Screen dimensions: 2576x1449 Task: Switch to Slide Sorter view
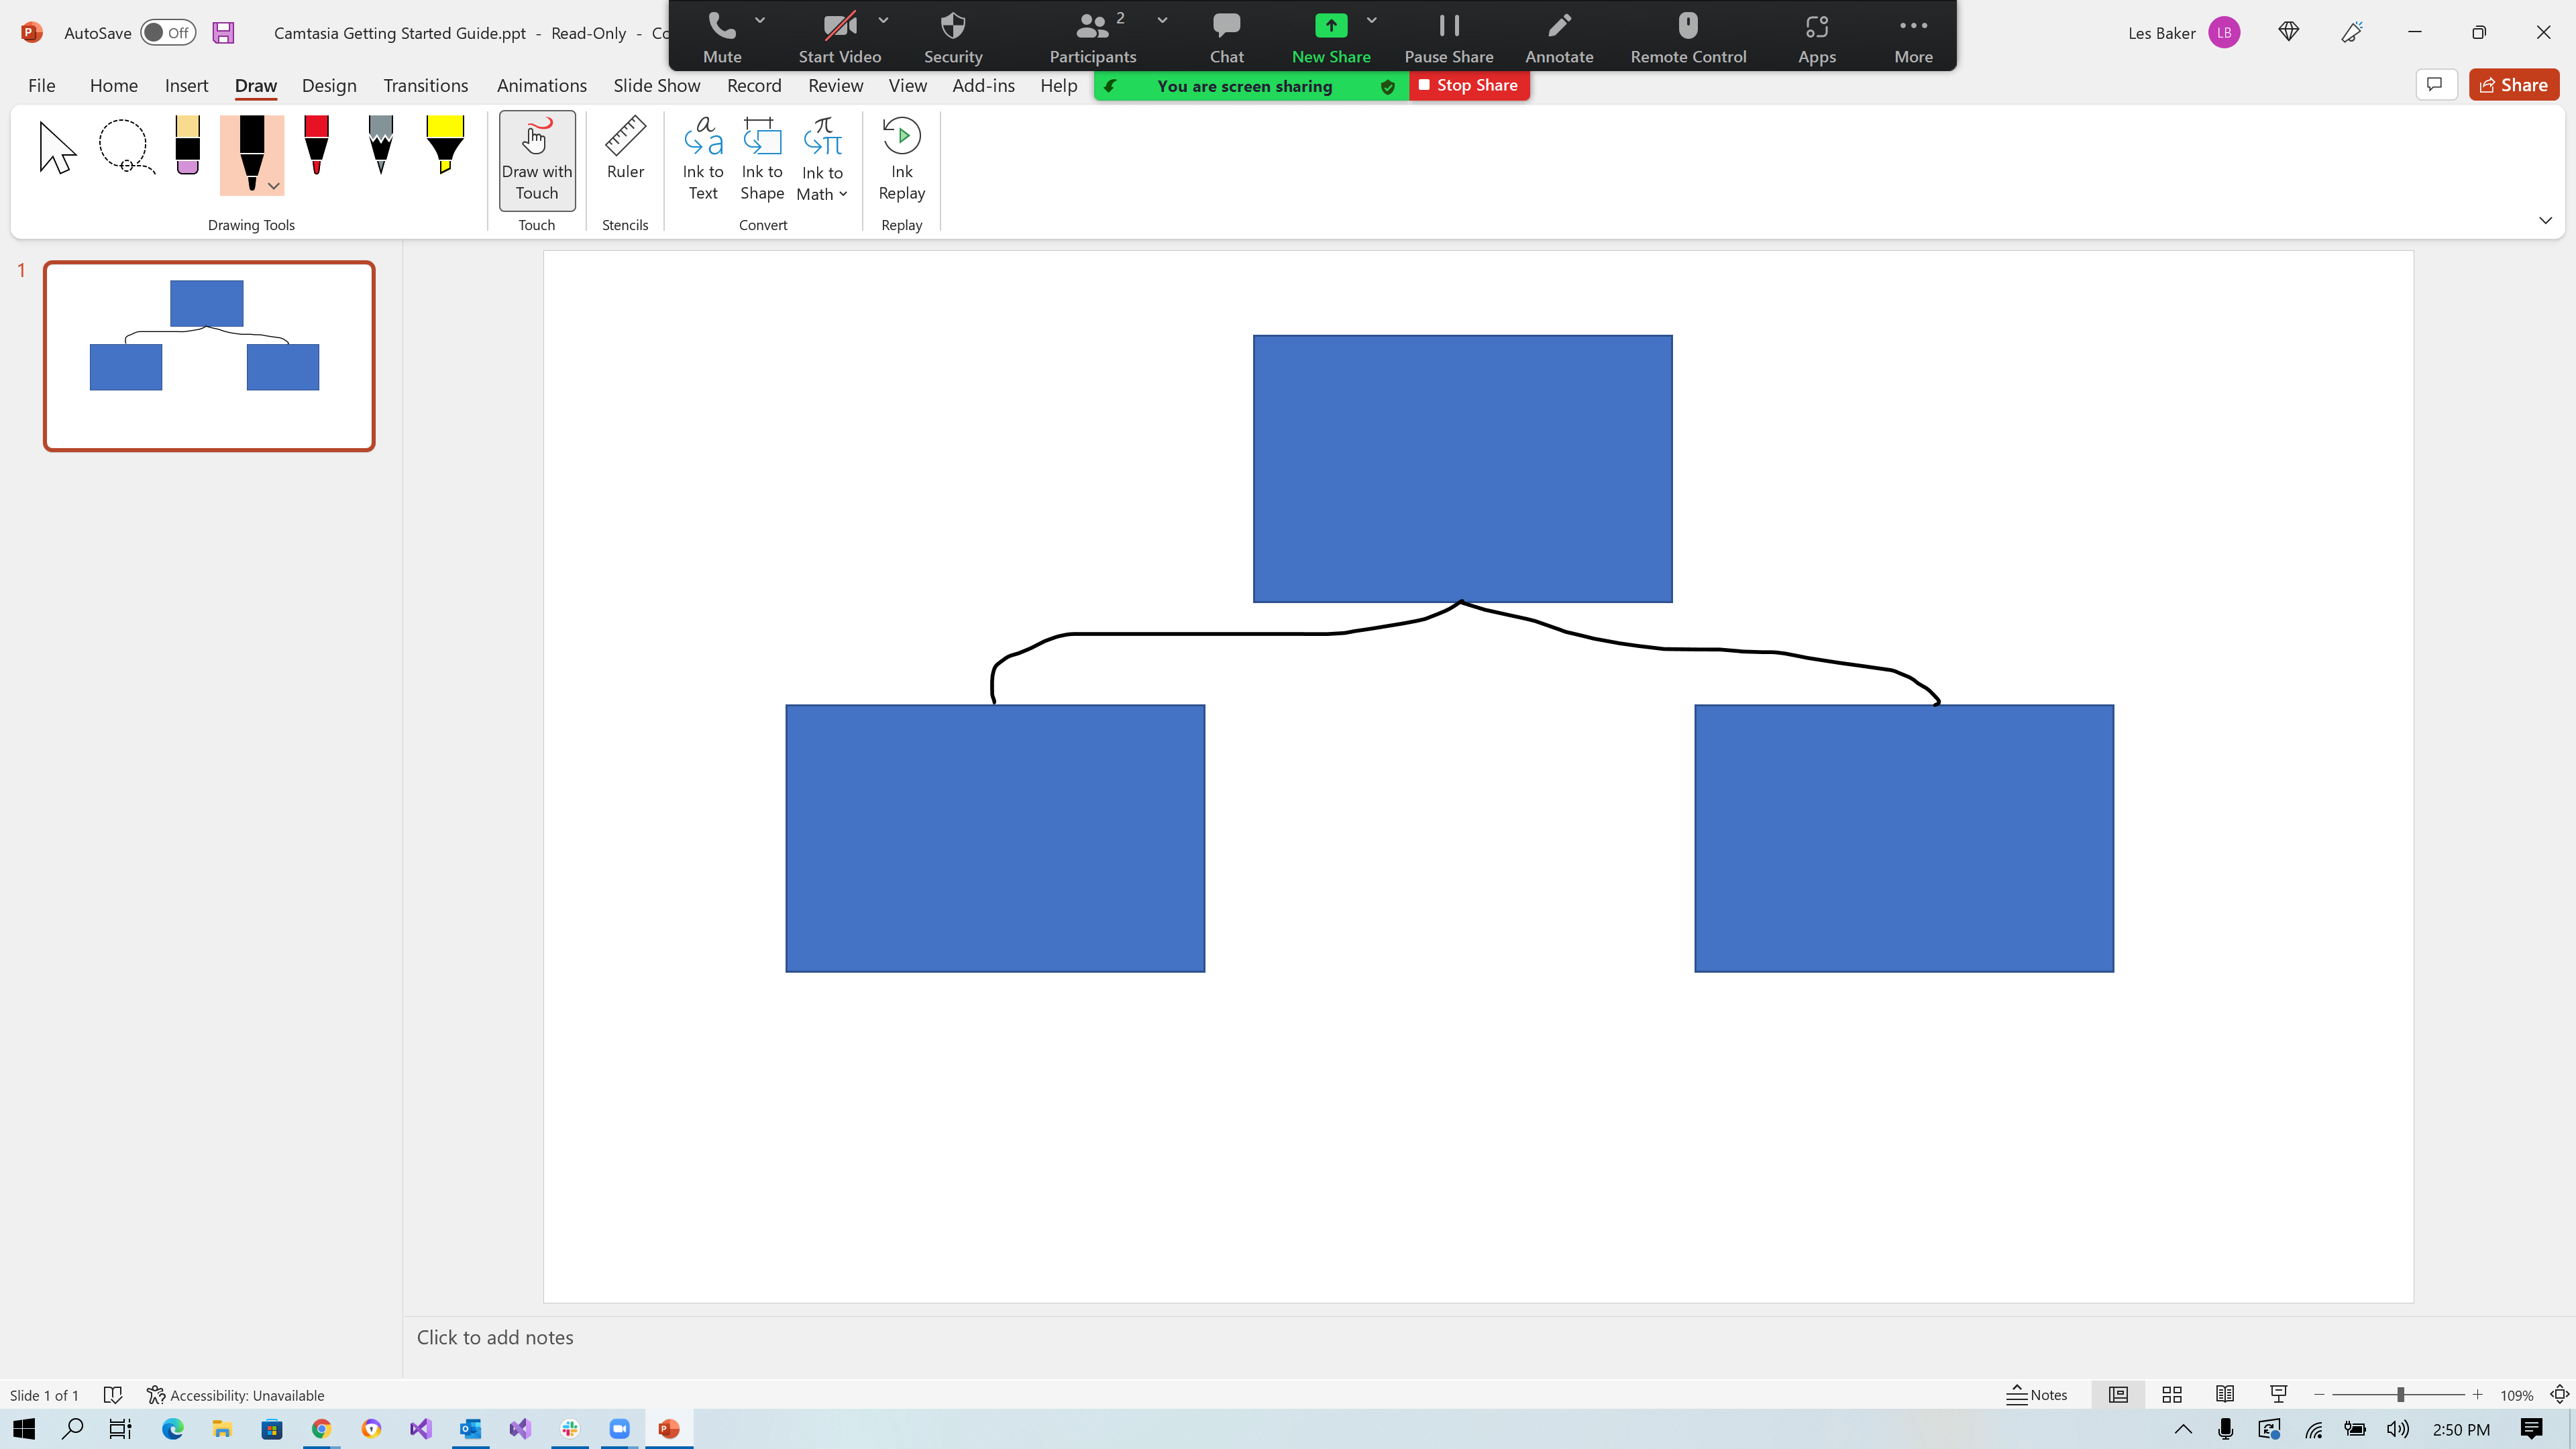[x=2171, y=1394]
